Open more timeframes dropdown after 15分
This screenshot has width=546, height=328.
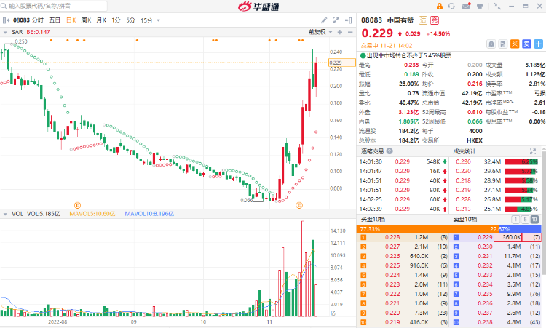tap(158, 20)
